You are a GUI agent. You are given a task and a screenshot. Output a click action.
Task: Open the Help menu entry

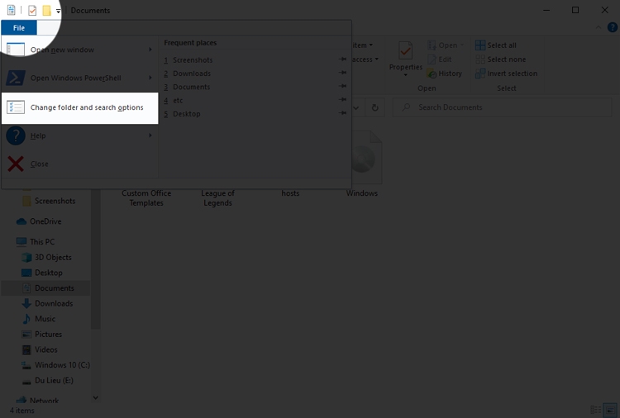tap(80, 135)
